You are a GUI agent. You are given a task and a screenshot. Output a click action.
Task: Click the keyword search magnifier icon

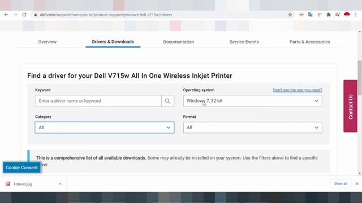tap(167, 101)
